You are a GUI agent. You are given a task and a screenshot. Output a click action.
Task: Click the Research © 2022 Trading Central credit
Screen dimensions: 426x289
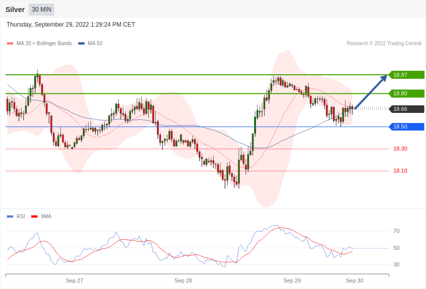pyautogui.click(x=384, y=44)
